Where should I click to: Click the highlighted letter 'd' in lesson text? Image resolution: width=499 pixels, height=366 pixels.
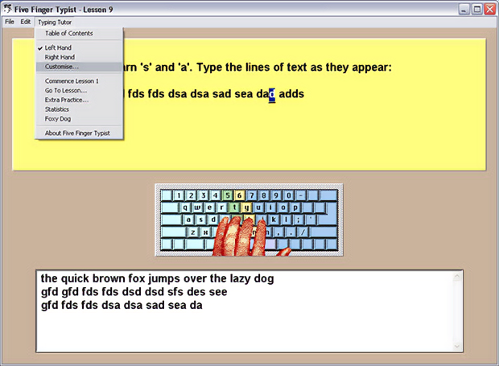point(272,94)
